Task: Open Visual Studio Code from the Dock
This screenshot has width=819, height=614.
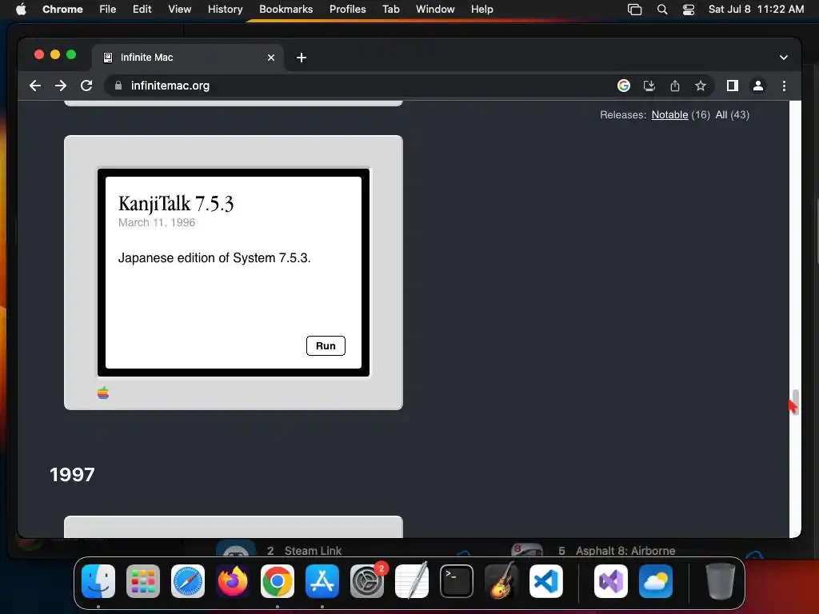Action: tap(546, 581)
